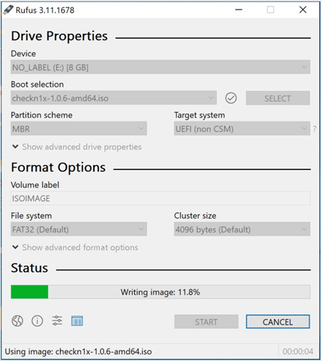Open the application settings sliders icon

click(57, 321)
